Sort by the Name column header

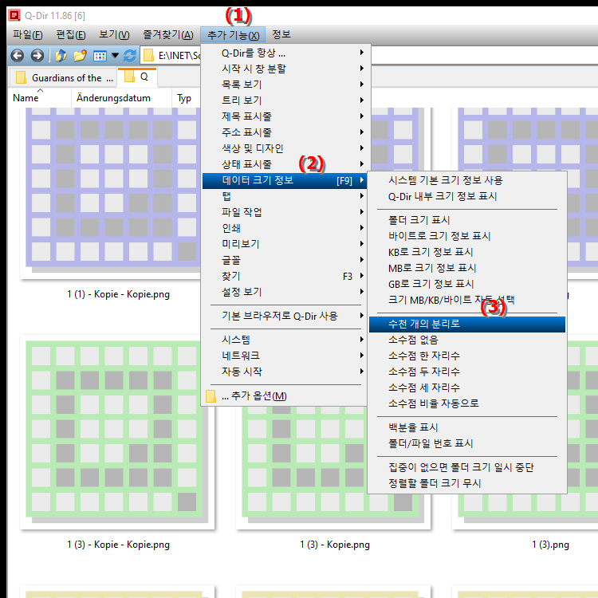click(40, 98)
